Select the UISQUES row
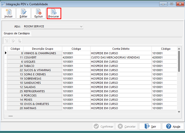 tap(90, 62)
